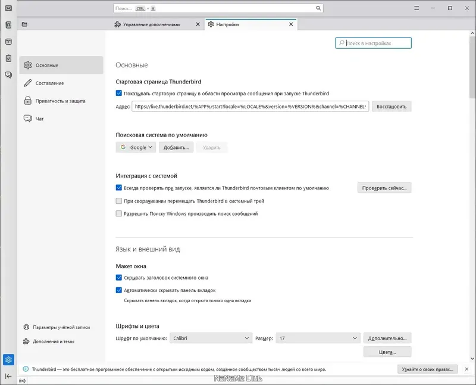This screenshot has height=385, width=476.
Task: Expand the Google search engine dropdown
Action: tap(136, 147)
